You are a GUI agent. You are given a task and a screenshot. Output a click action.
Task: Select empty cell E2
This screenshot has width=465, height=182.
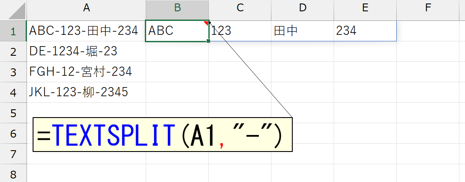click(x=365, y=51)
